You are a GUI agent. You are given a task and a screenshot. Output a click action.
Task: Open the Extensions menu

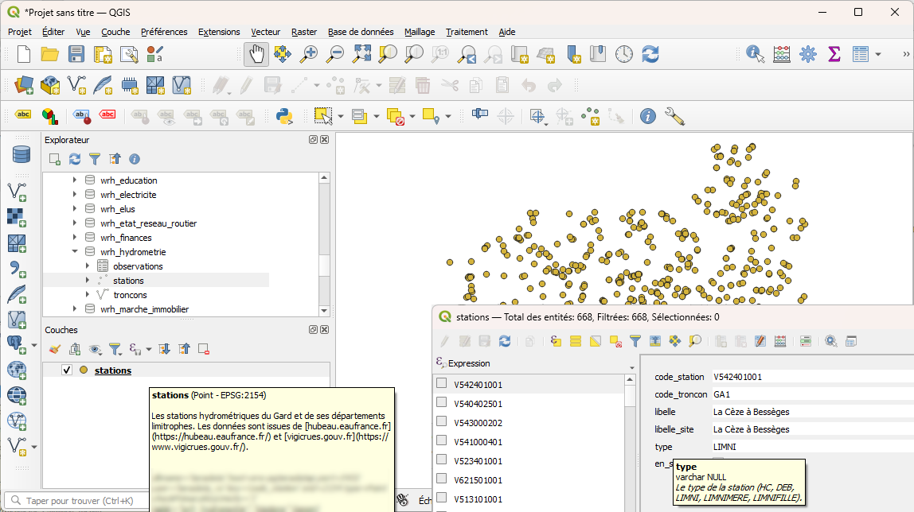tap(219, 32)
